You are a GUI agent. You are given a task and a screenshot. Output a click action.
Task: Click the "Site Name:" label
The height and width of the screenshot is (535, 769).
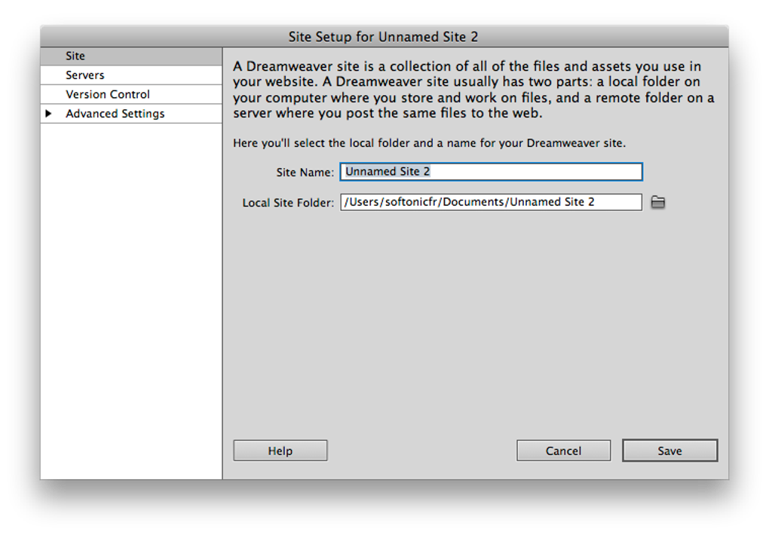click(x=305, y=173)
